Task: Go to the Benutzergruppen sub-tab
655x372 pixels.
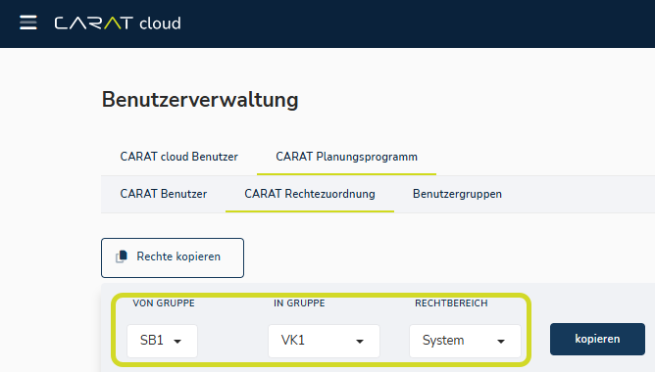Action: [x=457, y=194]
